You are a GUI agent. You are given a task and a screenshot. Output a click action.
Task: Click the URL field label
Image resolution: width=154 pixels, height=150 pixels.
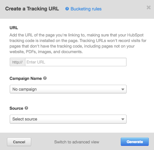(x=14, y=28)
